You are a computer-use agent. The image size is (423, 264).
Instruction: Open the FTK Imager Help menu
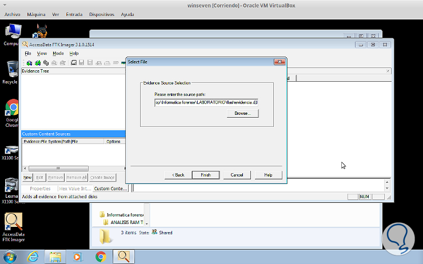point(74,53)
